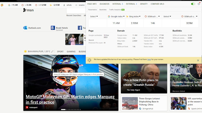Click the 325M SEMrush value cell
The image size is (202, 113).
(x=189, y=23)
